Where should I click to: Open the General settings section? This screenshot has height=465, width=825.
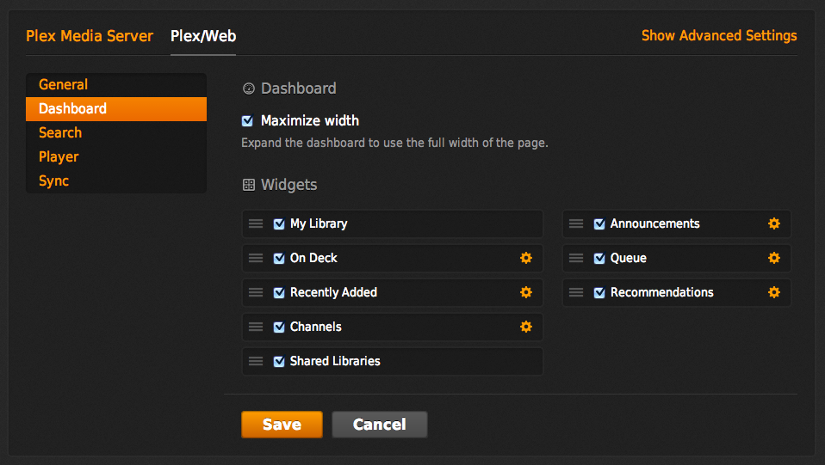point(64,84)
